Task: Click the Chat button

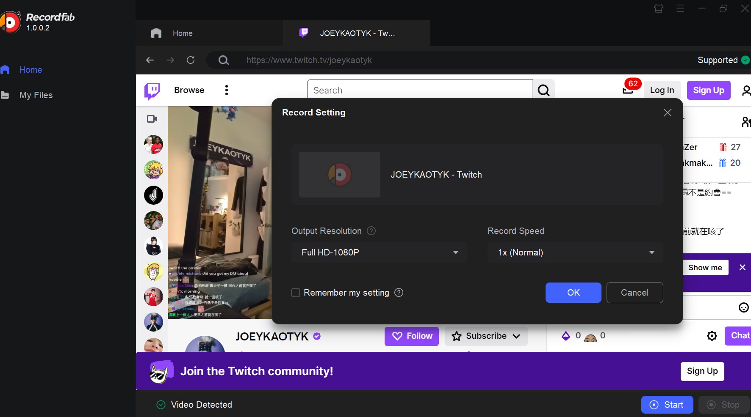Action: pyautogui.click(x=738, y=336)
